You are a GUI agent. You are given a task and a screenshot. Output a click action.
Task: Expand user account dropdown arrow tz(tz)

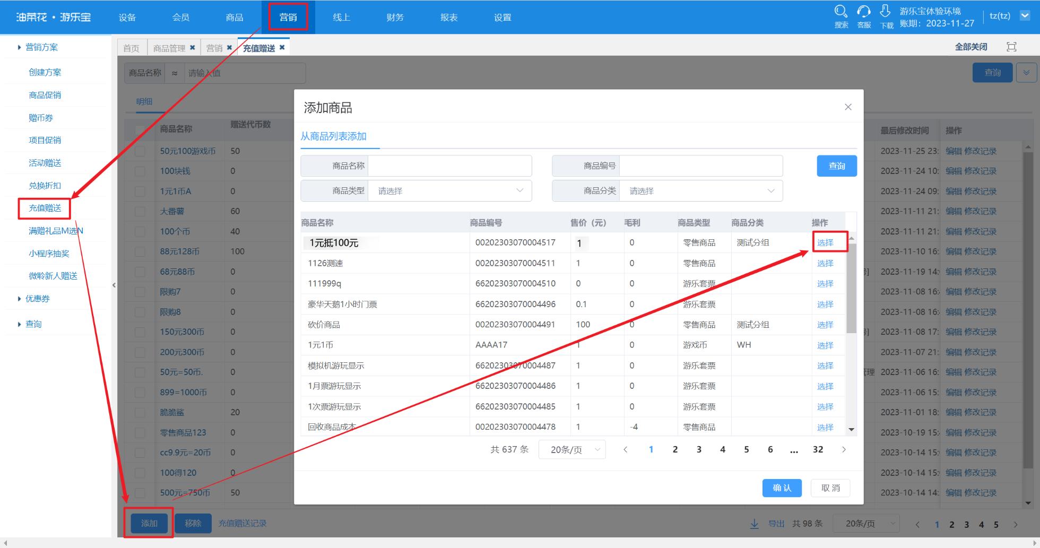click(x=1025, y=16)
